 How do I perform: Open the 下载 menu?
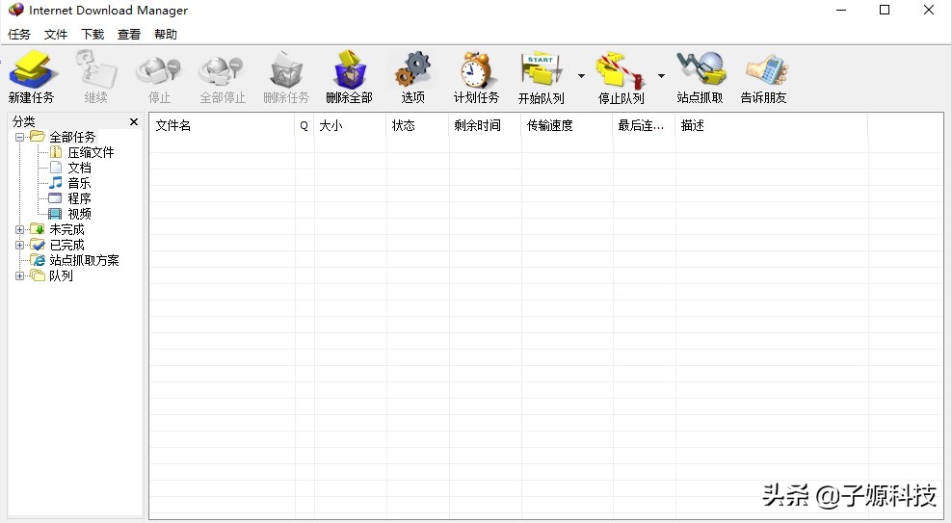[93, 35]
